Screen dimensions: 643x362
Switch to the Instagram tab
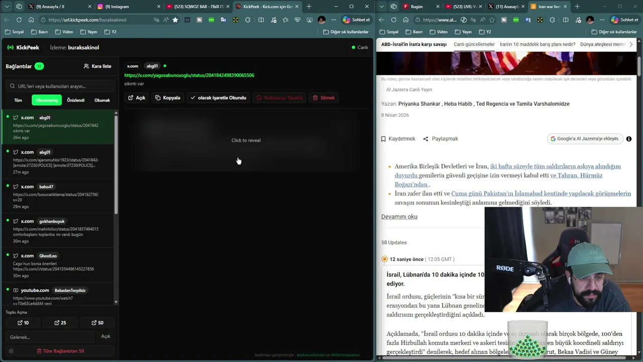[129, 7]
